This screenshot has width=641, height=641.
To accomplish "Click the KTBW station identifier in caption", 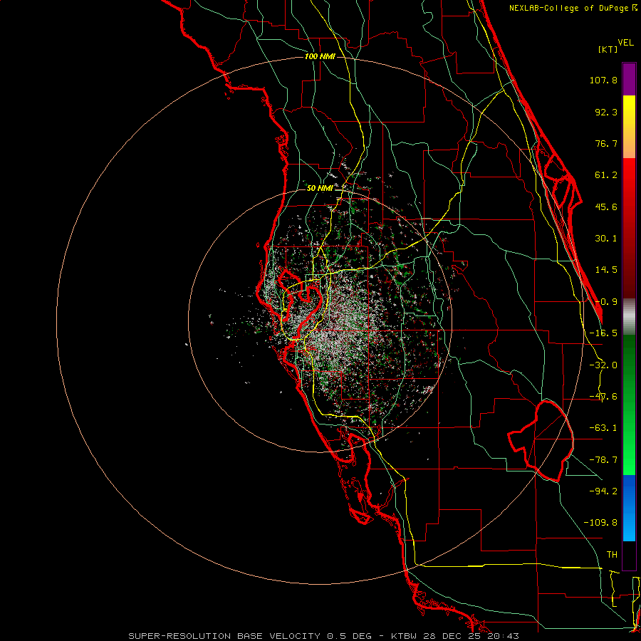I will (x=402, y=636).
